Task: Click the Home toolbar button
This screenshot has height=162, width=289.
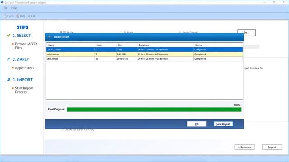Action: coord(9,16)
